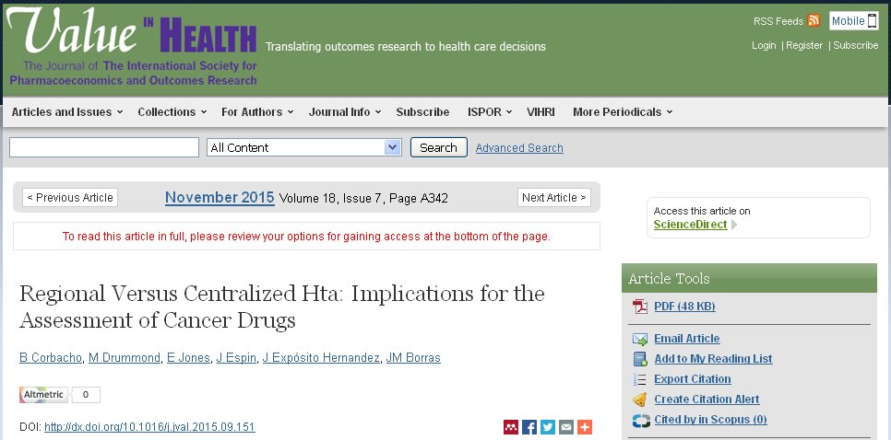
Task: Click the citation alert bell icon
Action: pos(640,399)
